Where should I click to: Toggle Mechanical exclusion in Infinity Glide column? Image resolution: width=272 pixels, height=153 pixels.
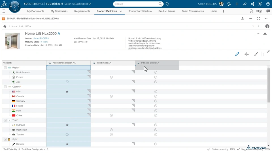point(111,130)
